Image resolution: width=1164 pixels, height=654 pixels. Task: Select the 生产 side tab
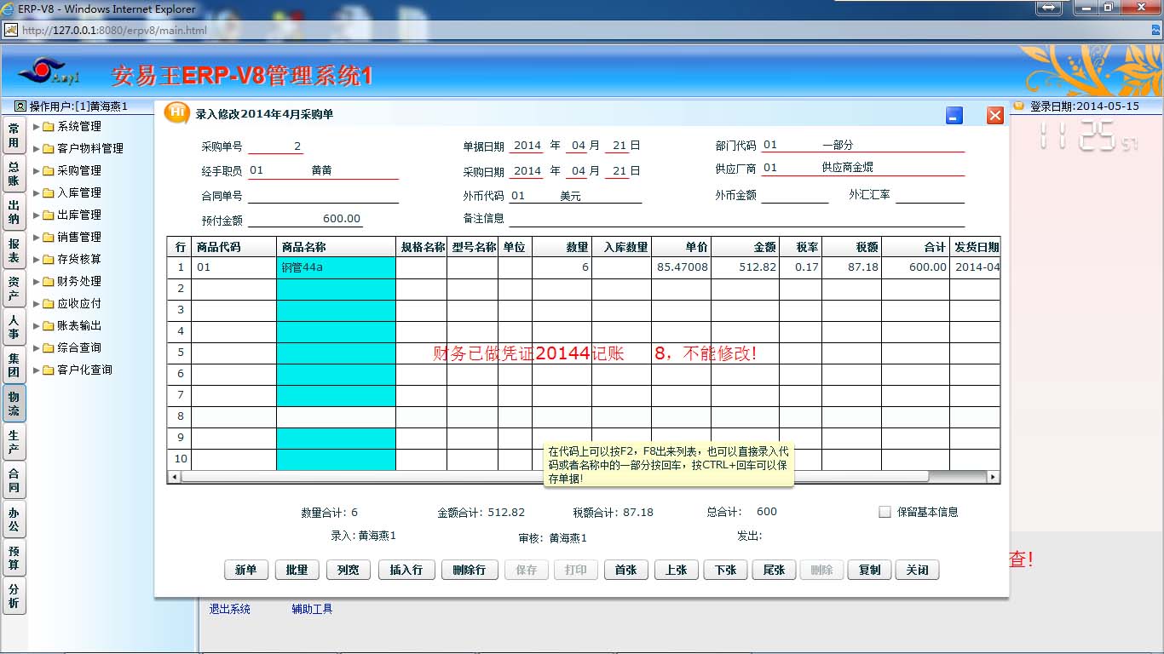[14, 443]
